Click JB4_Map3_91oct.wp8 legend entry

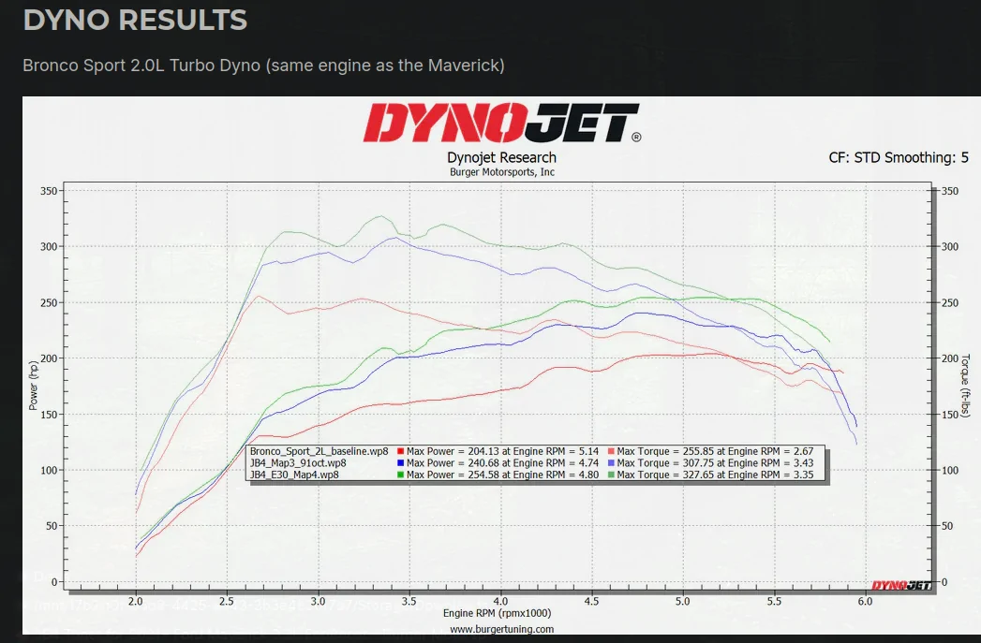click(x=298, y=463)
